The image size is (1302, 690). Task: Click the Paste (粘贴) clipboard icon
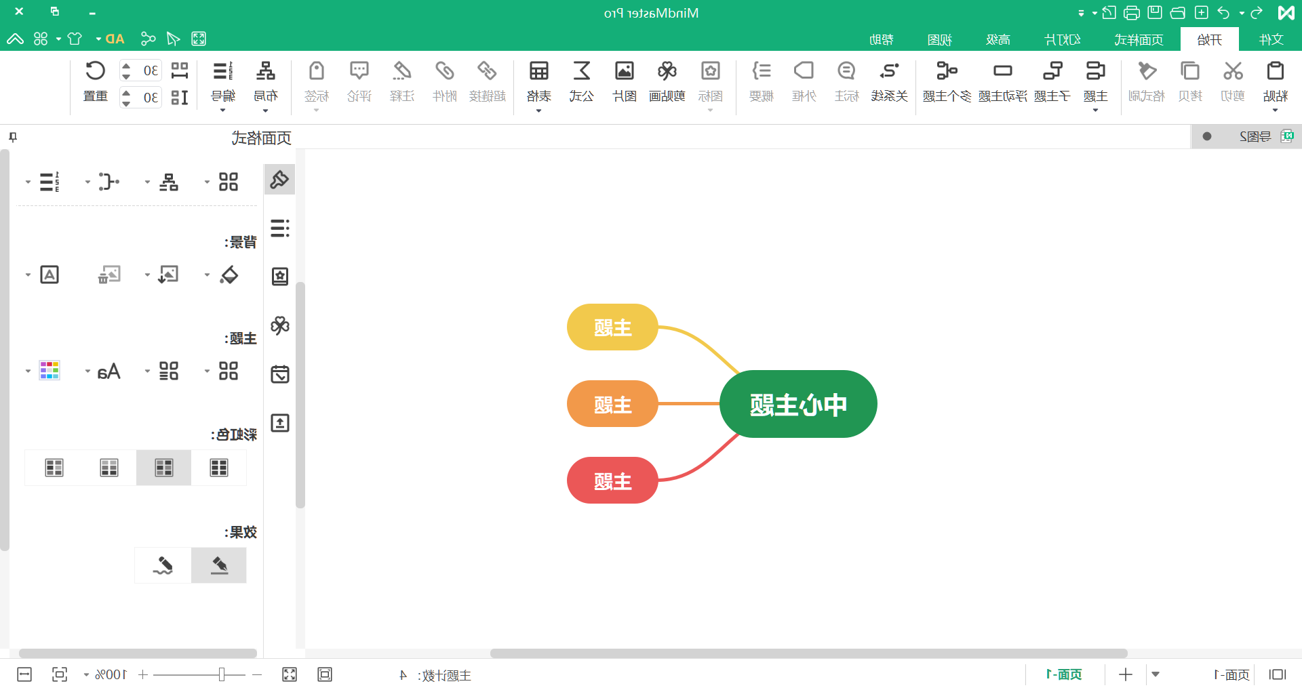(1275, 71)
